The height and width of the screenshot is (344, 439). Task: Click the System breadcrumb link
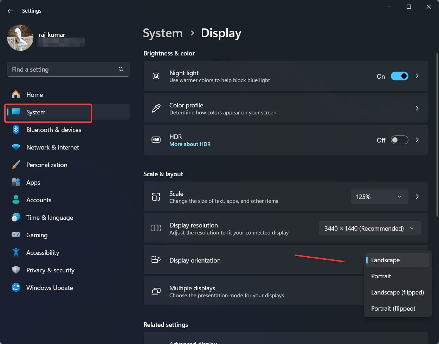[x=163, y=33]
